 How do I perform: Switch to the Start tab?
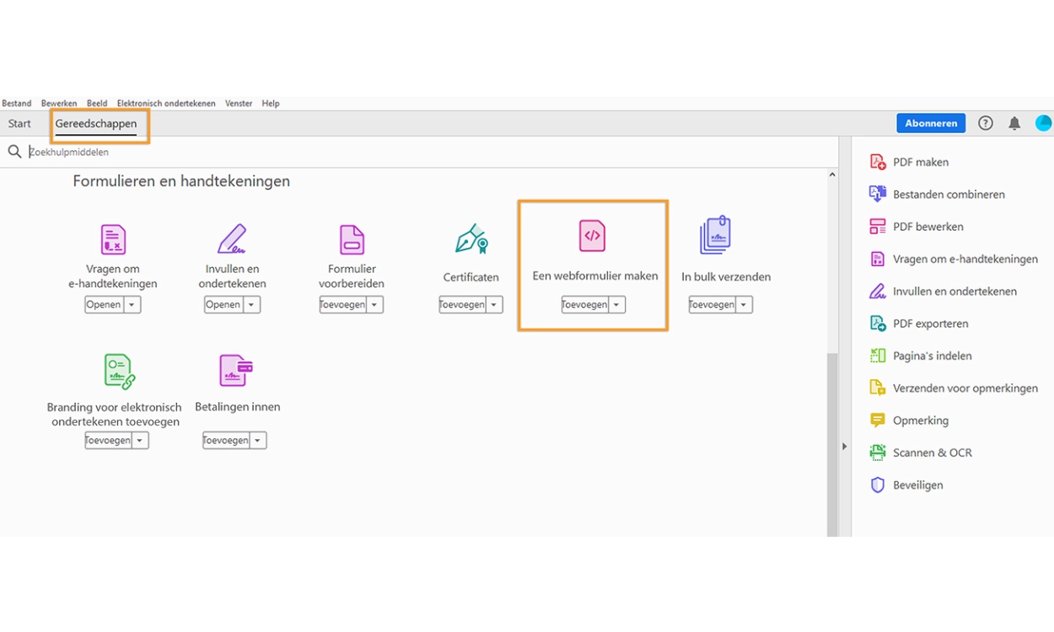pyautogui.click(x=19, y=124)
